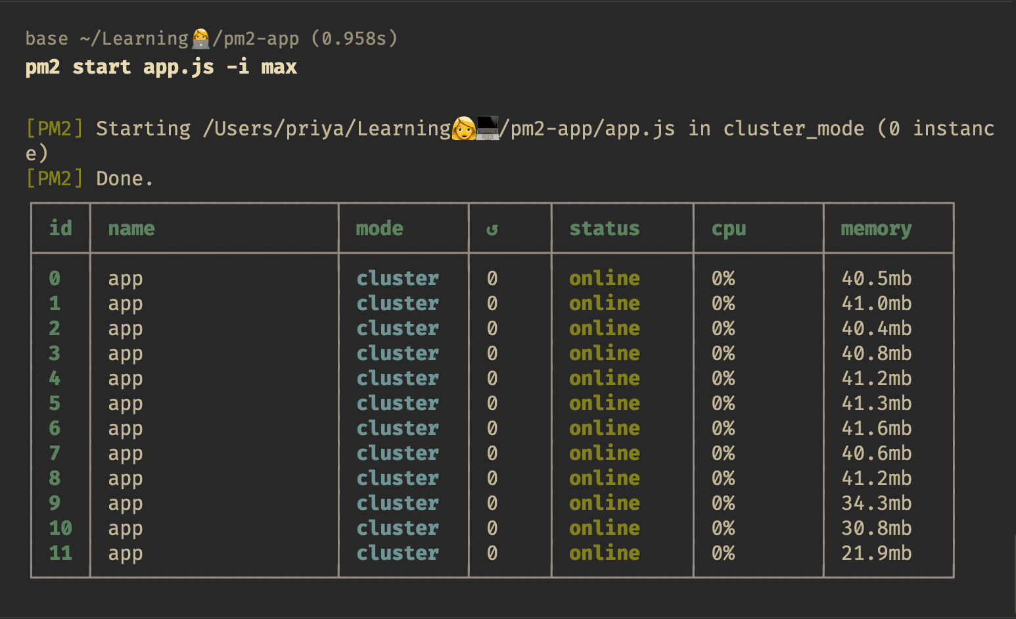Click restart count 0 of process 7
The height and width of the screenshot is (619, 1016).
click(x=492, y=453)
